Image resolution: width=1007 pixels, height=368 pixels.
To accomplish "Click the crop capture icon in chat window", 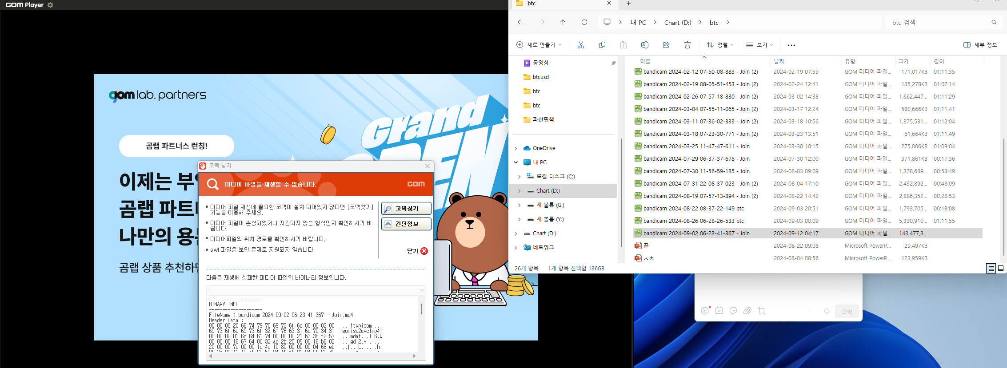I will [x=762, y=311].
